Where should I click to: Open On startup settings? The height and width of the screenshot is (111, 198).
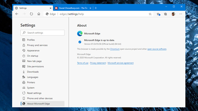click(x=43, y=56)
